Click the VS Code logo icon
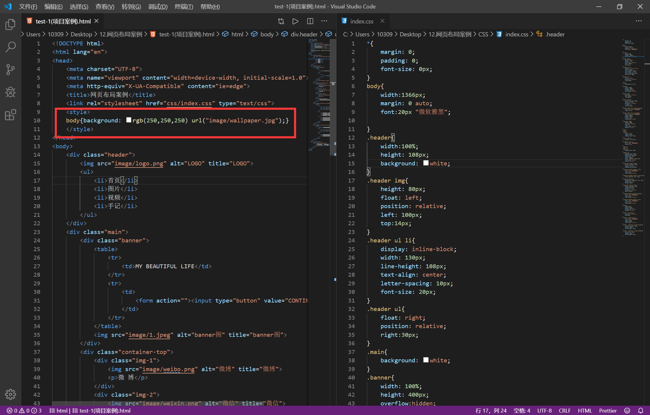The width and height of the screenshot is (650, 415). [8, 6]
